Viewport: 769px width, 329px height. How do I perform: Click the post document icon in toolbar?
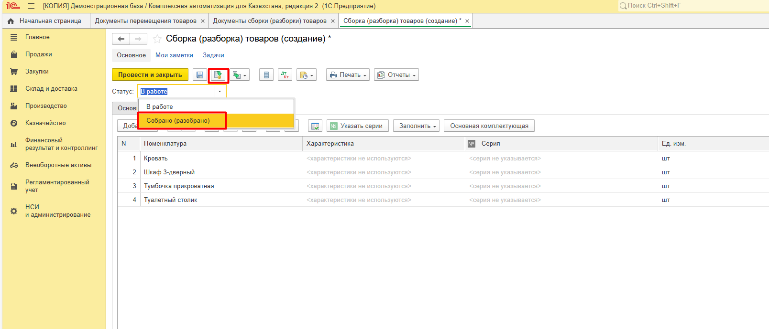click(218, 75)
